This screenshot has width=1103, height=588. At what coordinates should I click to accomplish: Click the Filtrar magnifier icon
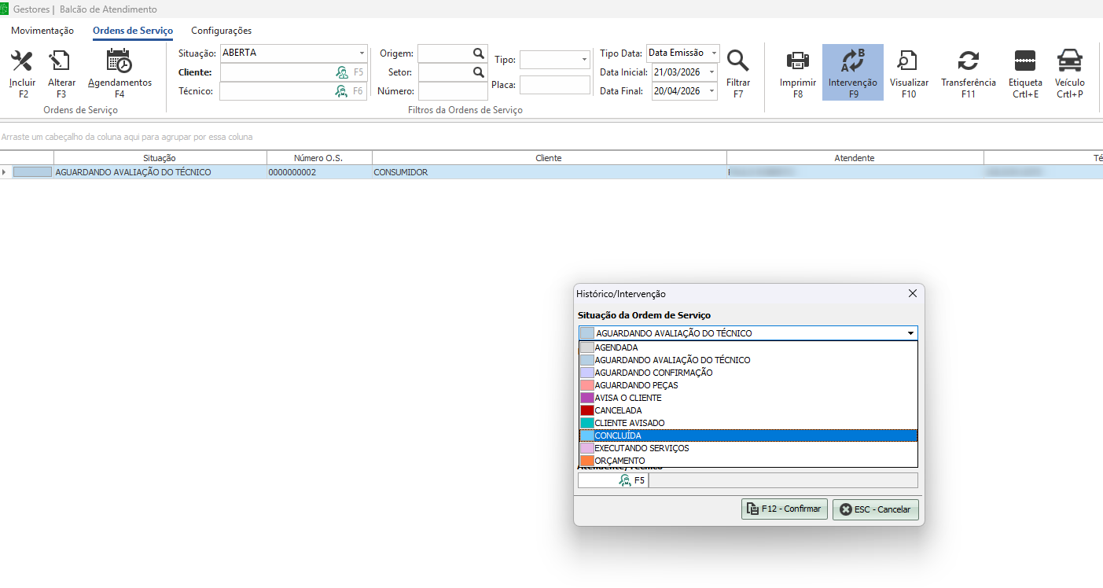pos(737,61)
